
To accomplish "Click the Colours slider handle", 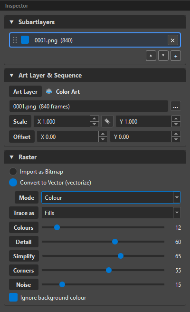I will point(57,227).
